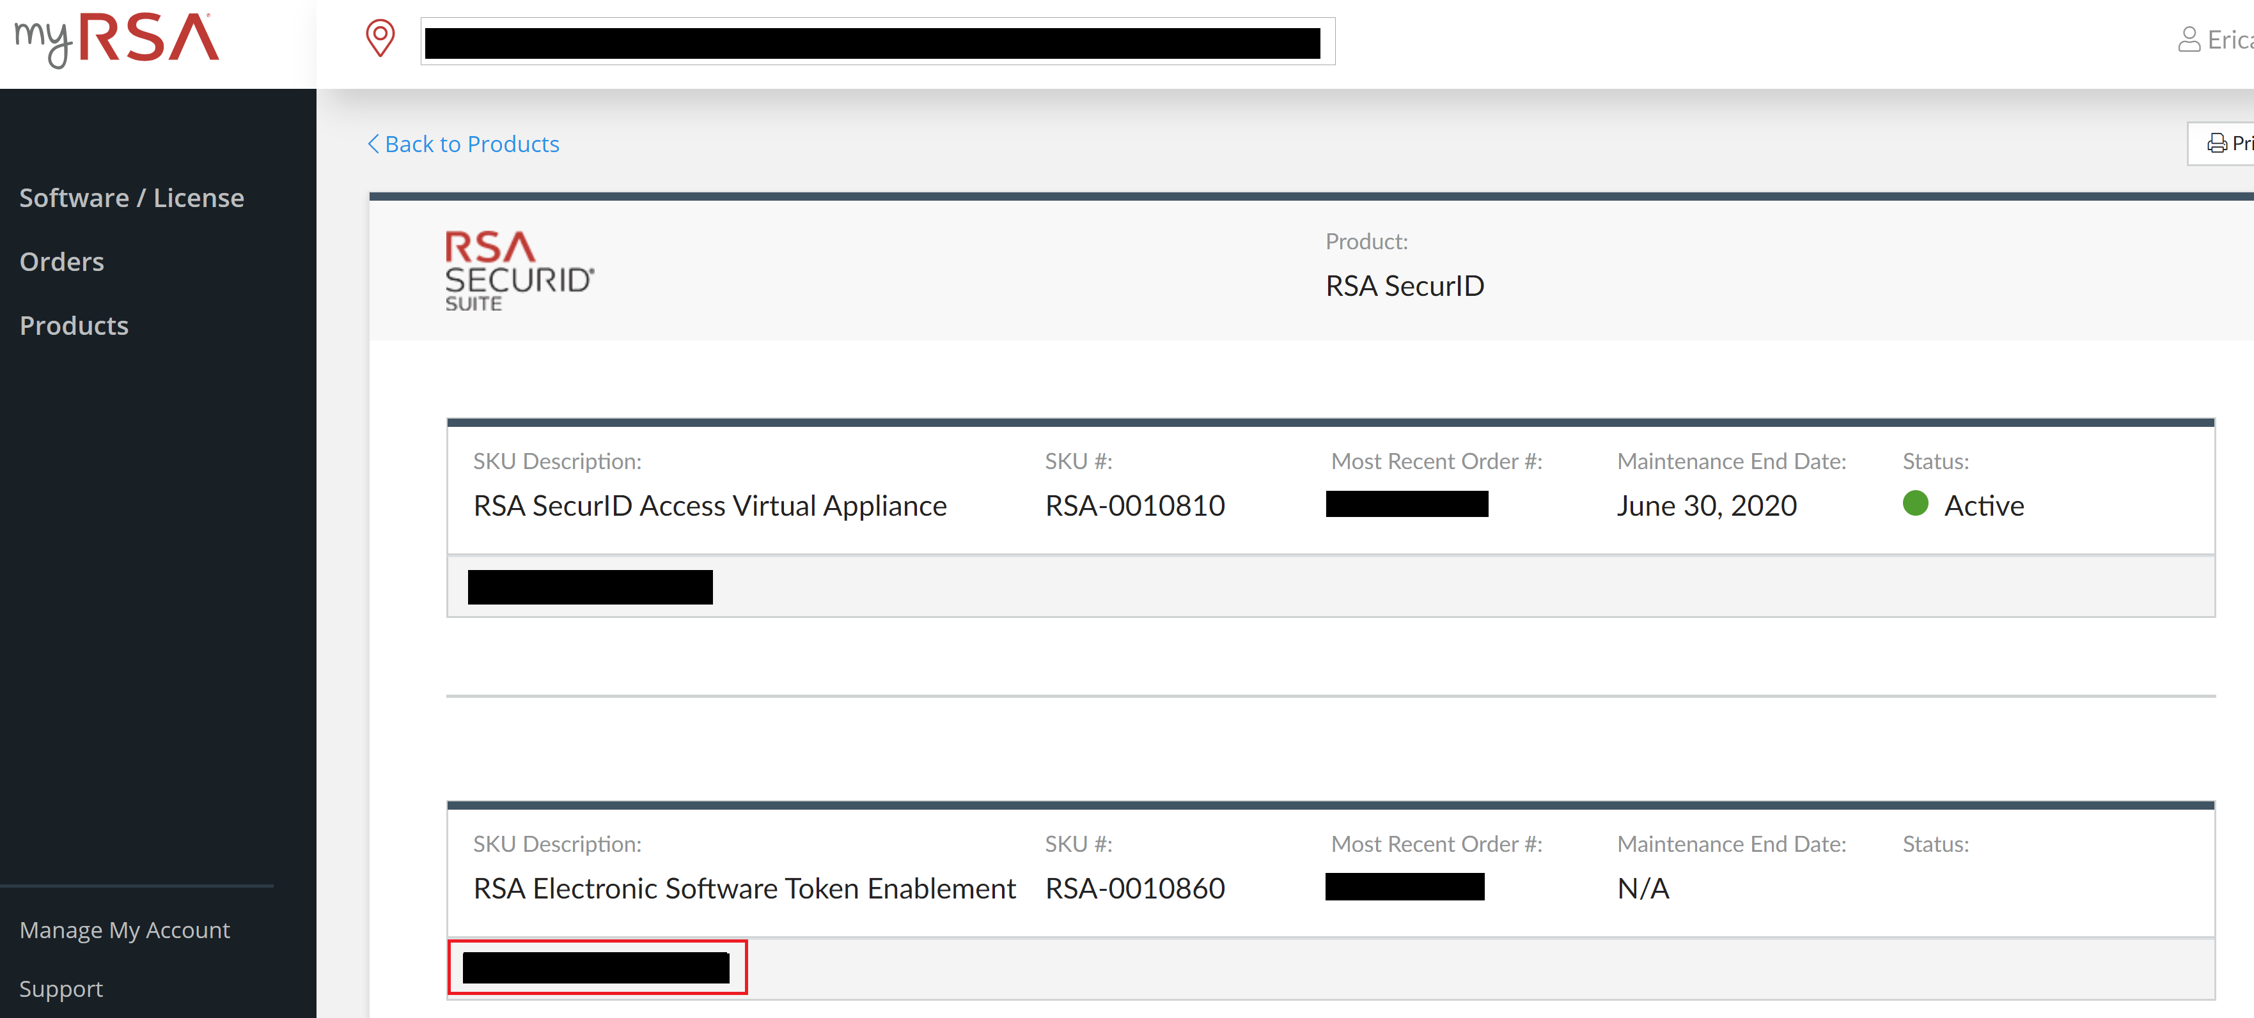The width and height of the screenshot is (2254, 1018).
Task: Open Products in the sidebar
Action: [x=74, y=325]
